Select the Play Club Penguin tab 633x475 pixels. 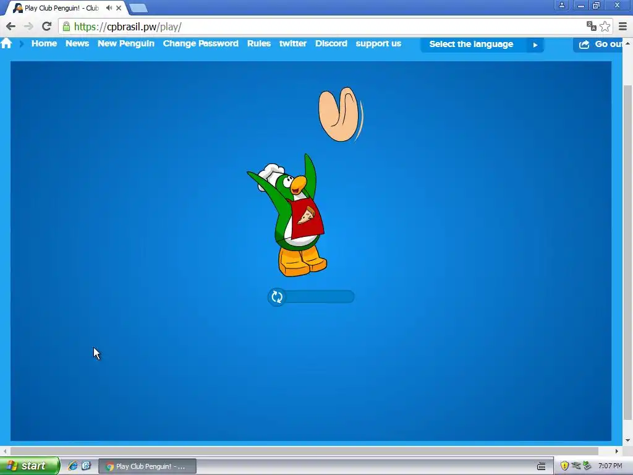tap(61, 8)
